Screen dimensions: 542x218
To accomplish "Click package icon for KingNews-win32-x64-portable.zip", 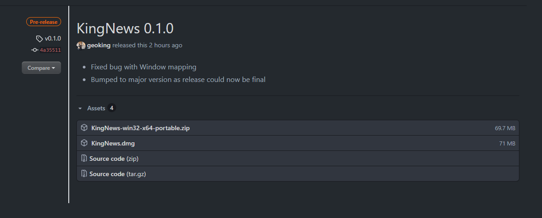I will pos(84,128).
